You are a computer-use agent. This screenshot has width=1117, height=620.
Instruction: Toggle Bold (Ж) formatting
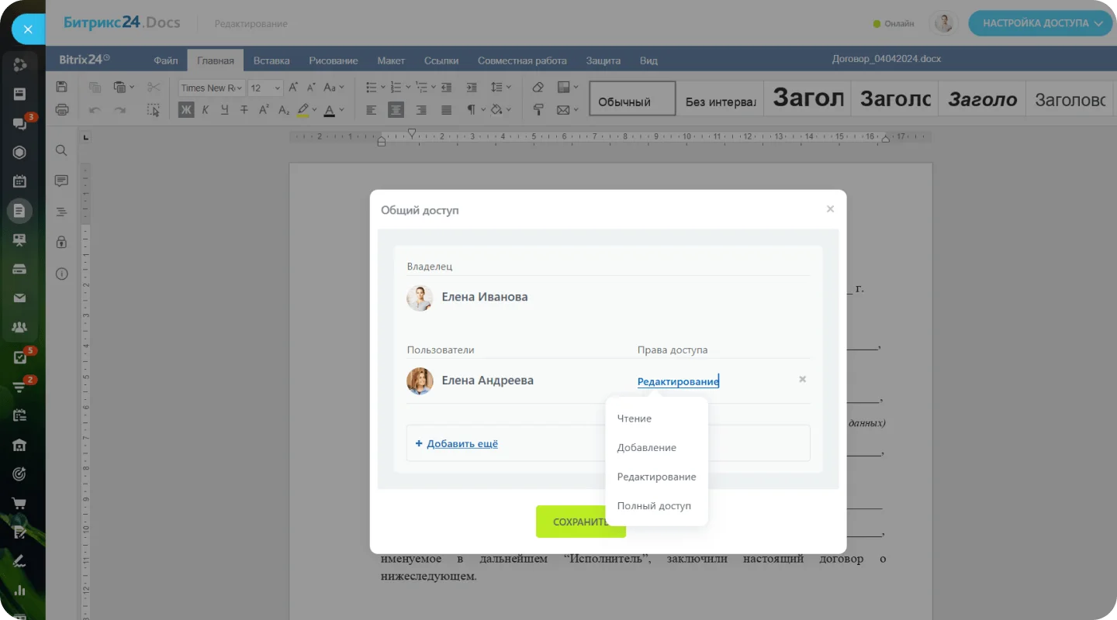pyautogui.click(x=186, y=110)
